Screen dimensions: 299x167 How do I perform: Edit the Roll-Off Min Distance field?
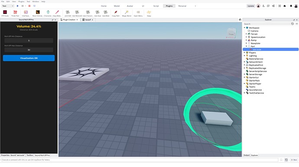[x=29, y=41]
